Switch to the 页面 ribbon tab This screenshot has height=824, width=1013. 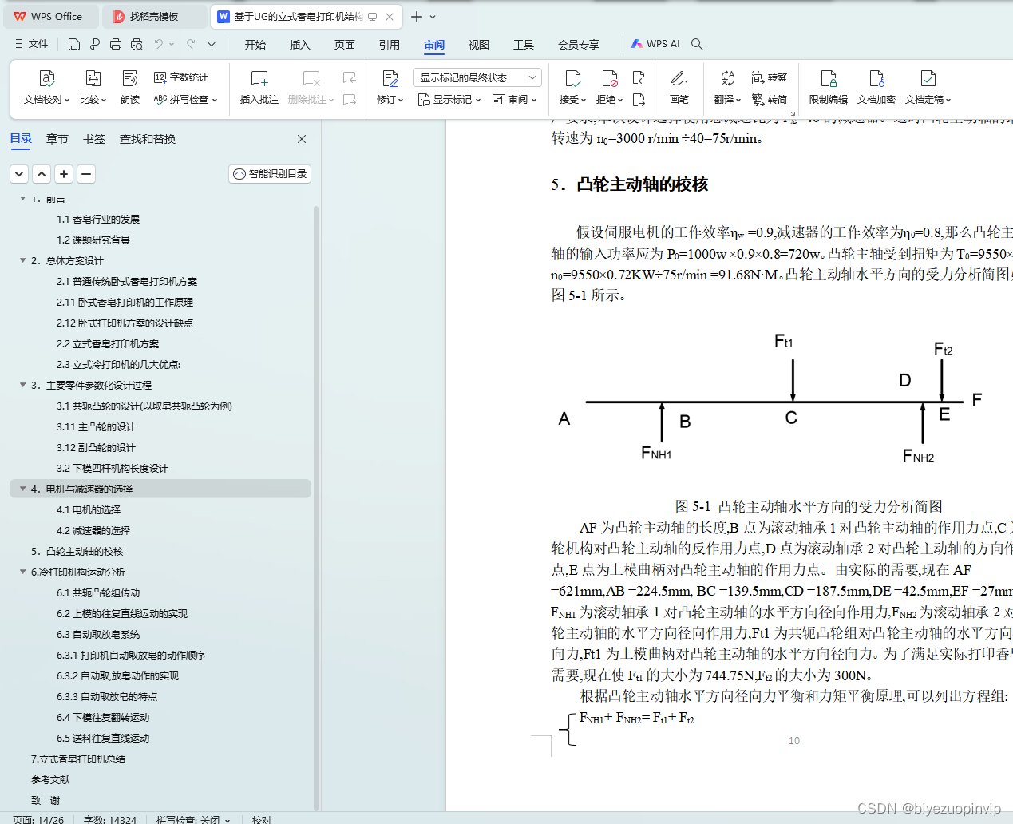pyautogui.click(x=345, y=45)
